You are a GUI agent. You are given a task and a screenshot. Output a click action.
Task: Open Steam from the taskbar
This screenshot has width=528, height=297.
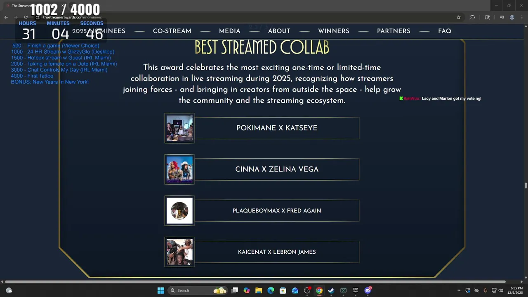click(331, 290)
